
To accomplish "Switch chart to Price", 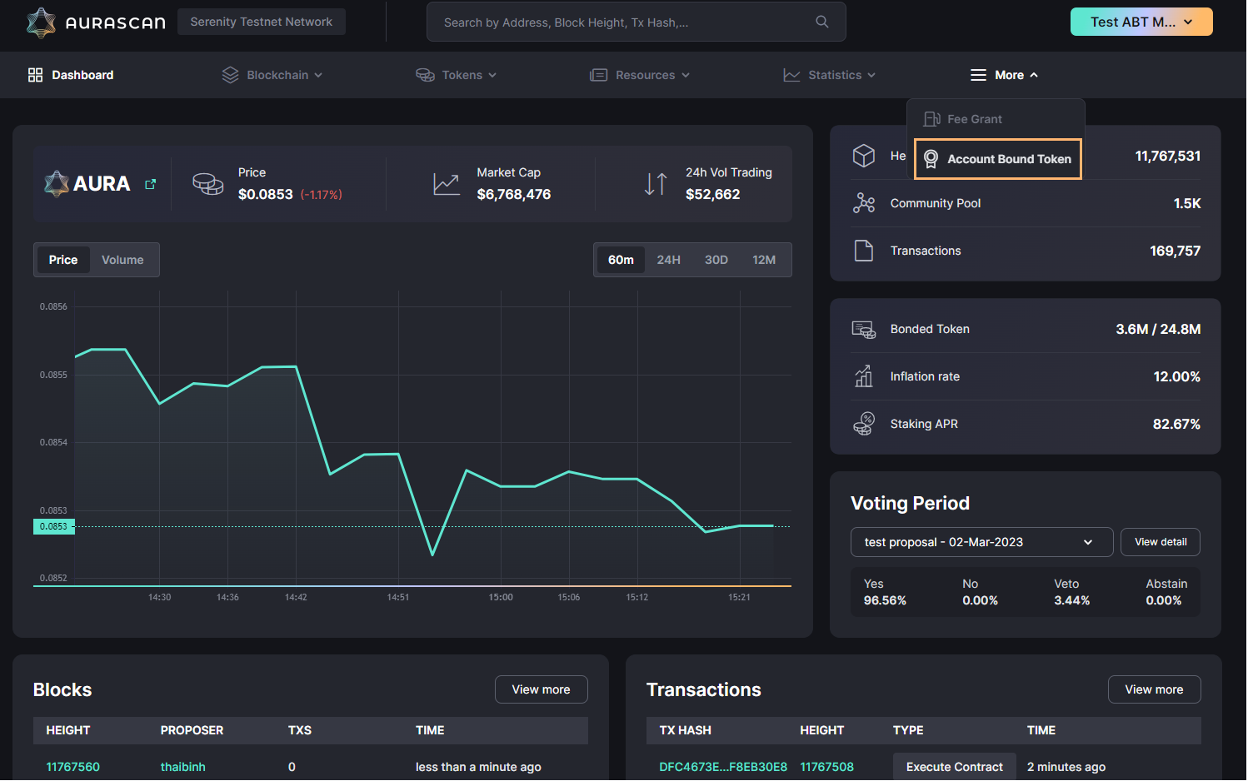I will 63,260.
